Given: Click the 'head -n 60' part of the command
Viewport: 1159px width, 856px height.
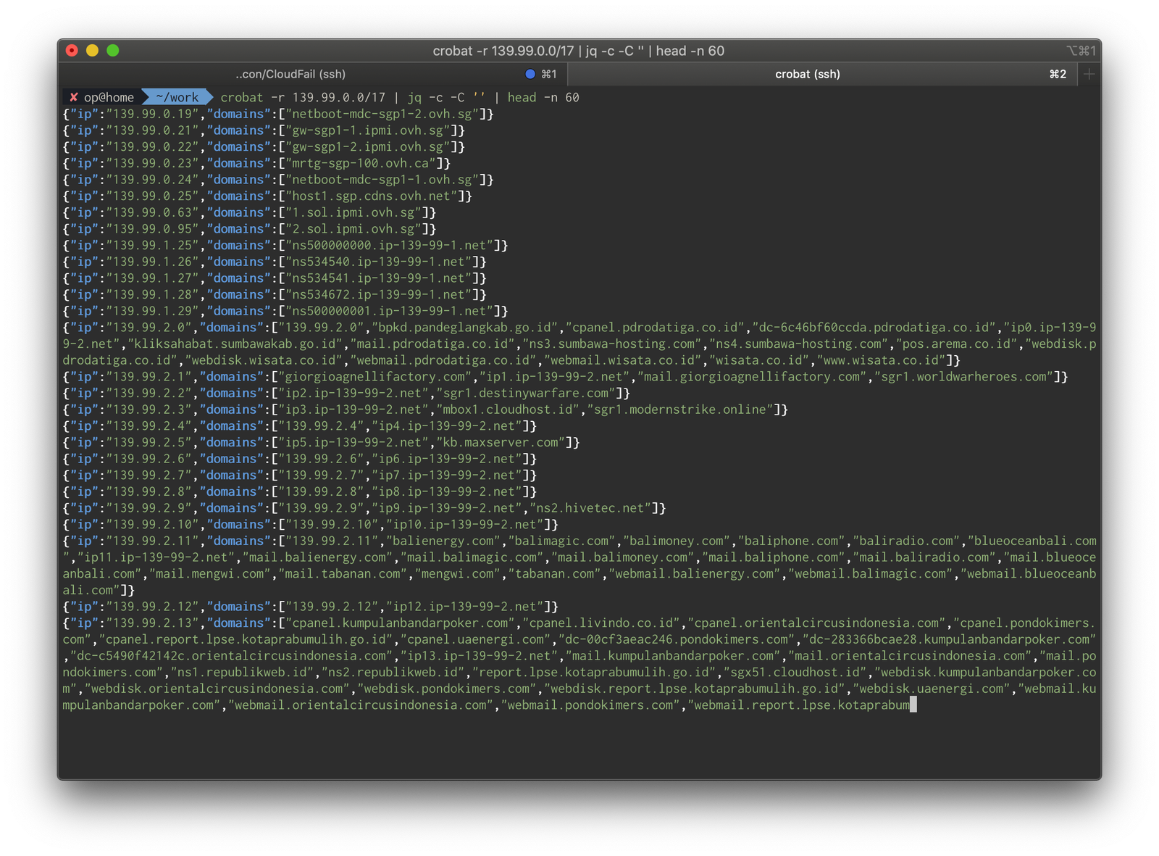Looking at the screenshot, I should coord(543,97).
